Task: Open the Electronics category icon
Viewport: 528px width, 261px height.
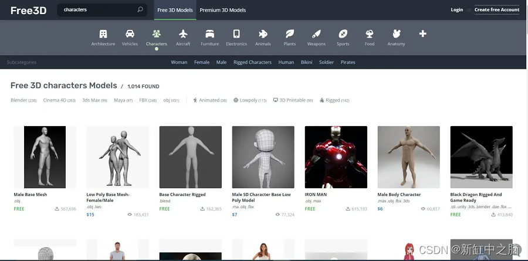Action: 236,33
